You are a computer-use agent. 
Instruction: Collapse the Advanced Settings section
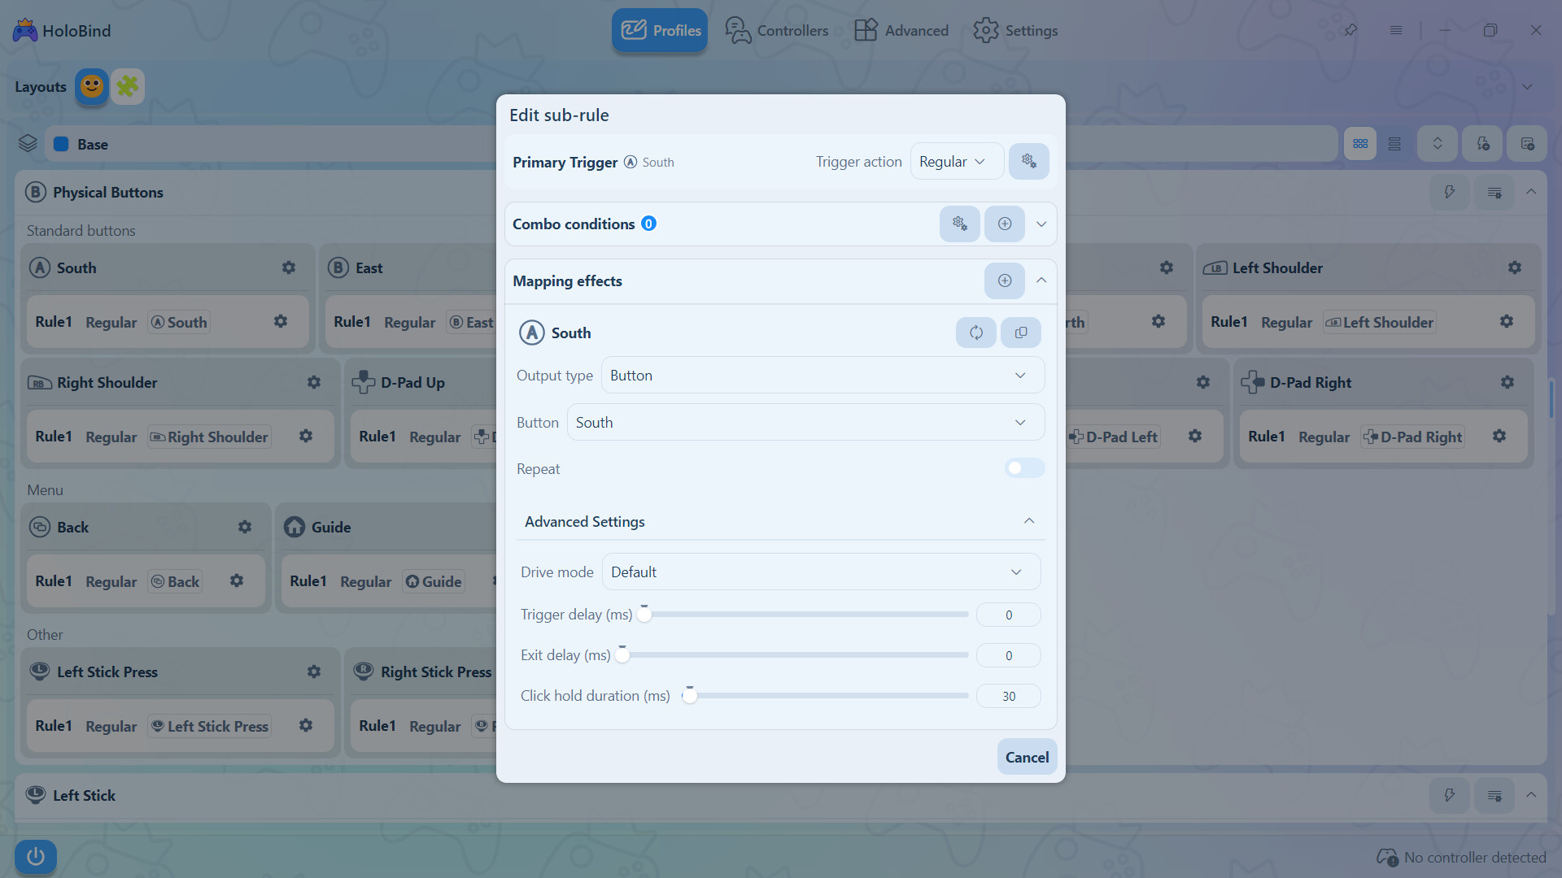1028,521
